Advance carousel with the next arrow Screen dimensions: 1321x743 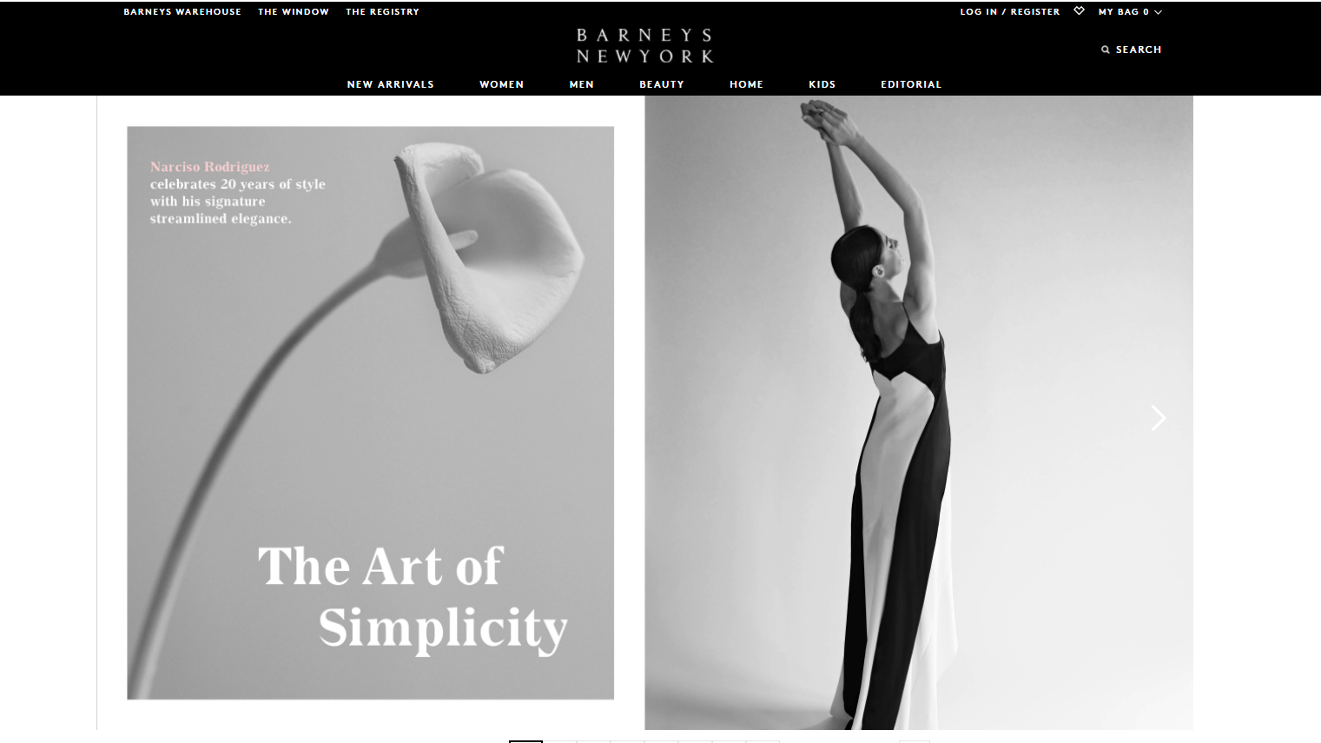(1159, 418)
